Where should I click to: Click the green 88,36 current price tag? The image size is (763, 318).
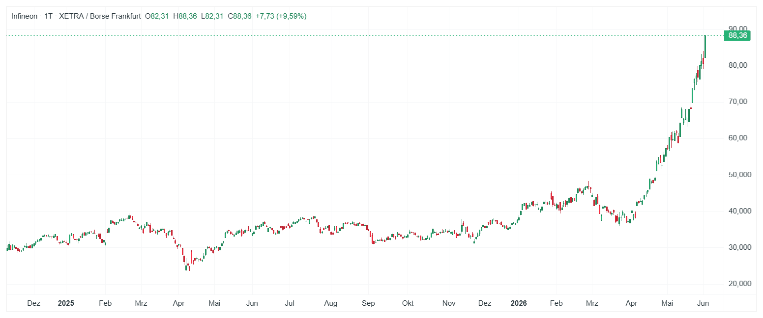[737, 35]
